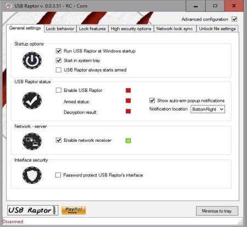Click the network computers icon

(32, 141)
